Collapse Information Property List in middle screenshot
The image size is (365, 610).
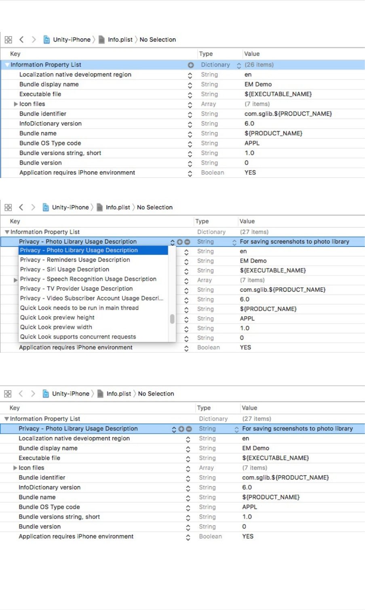tap(7, 232)
